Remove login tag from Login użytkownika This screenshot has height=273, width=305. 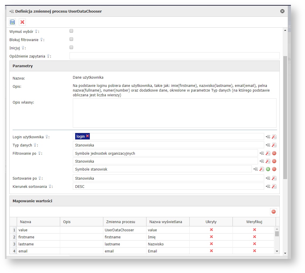pyautogui.click(x=87, y=136)
